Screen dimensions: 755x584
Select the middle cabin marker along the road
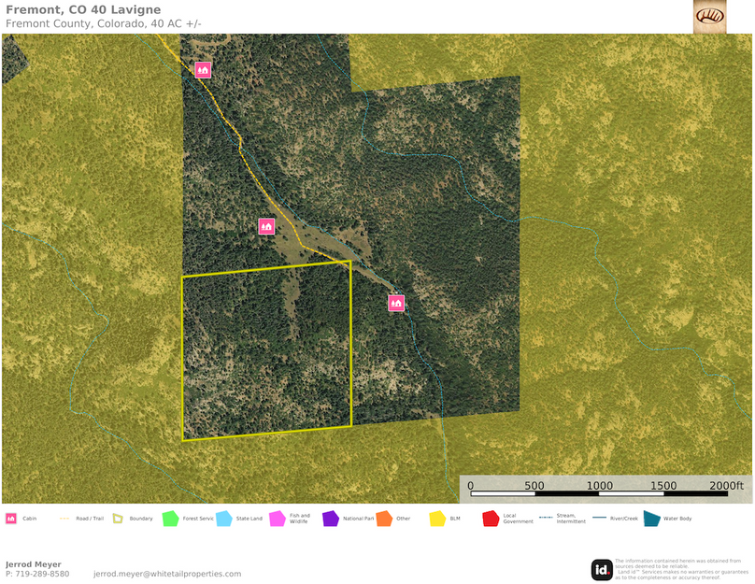point(266,226)
